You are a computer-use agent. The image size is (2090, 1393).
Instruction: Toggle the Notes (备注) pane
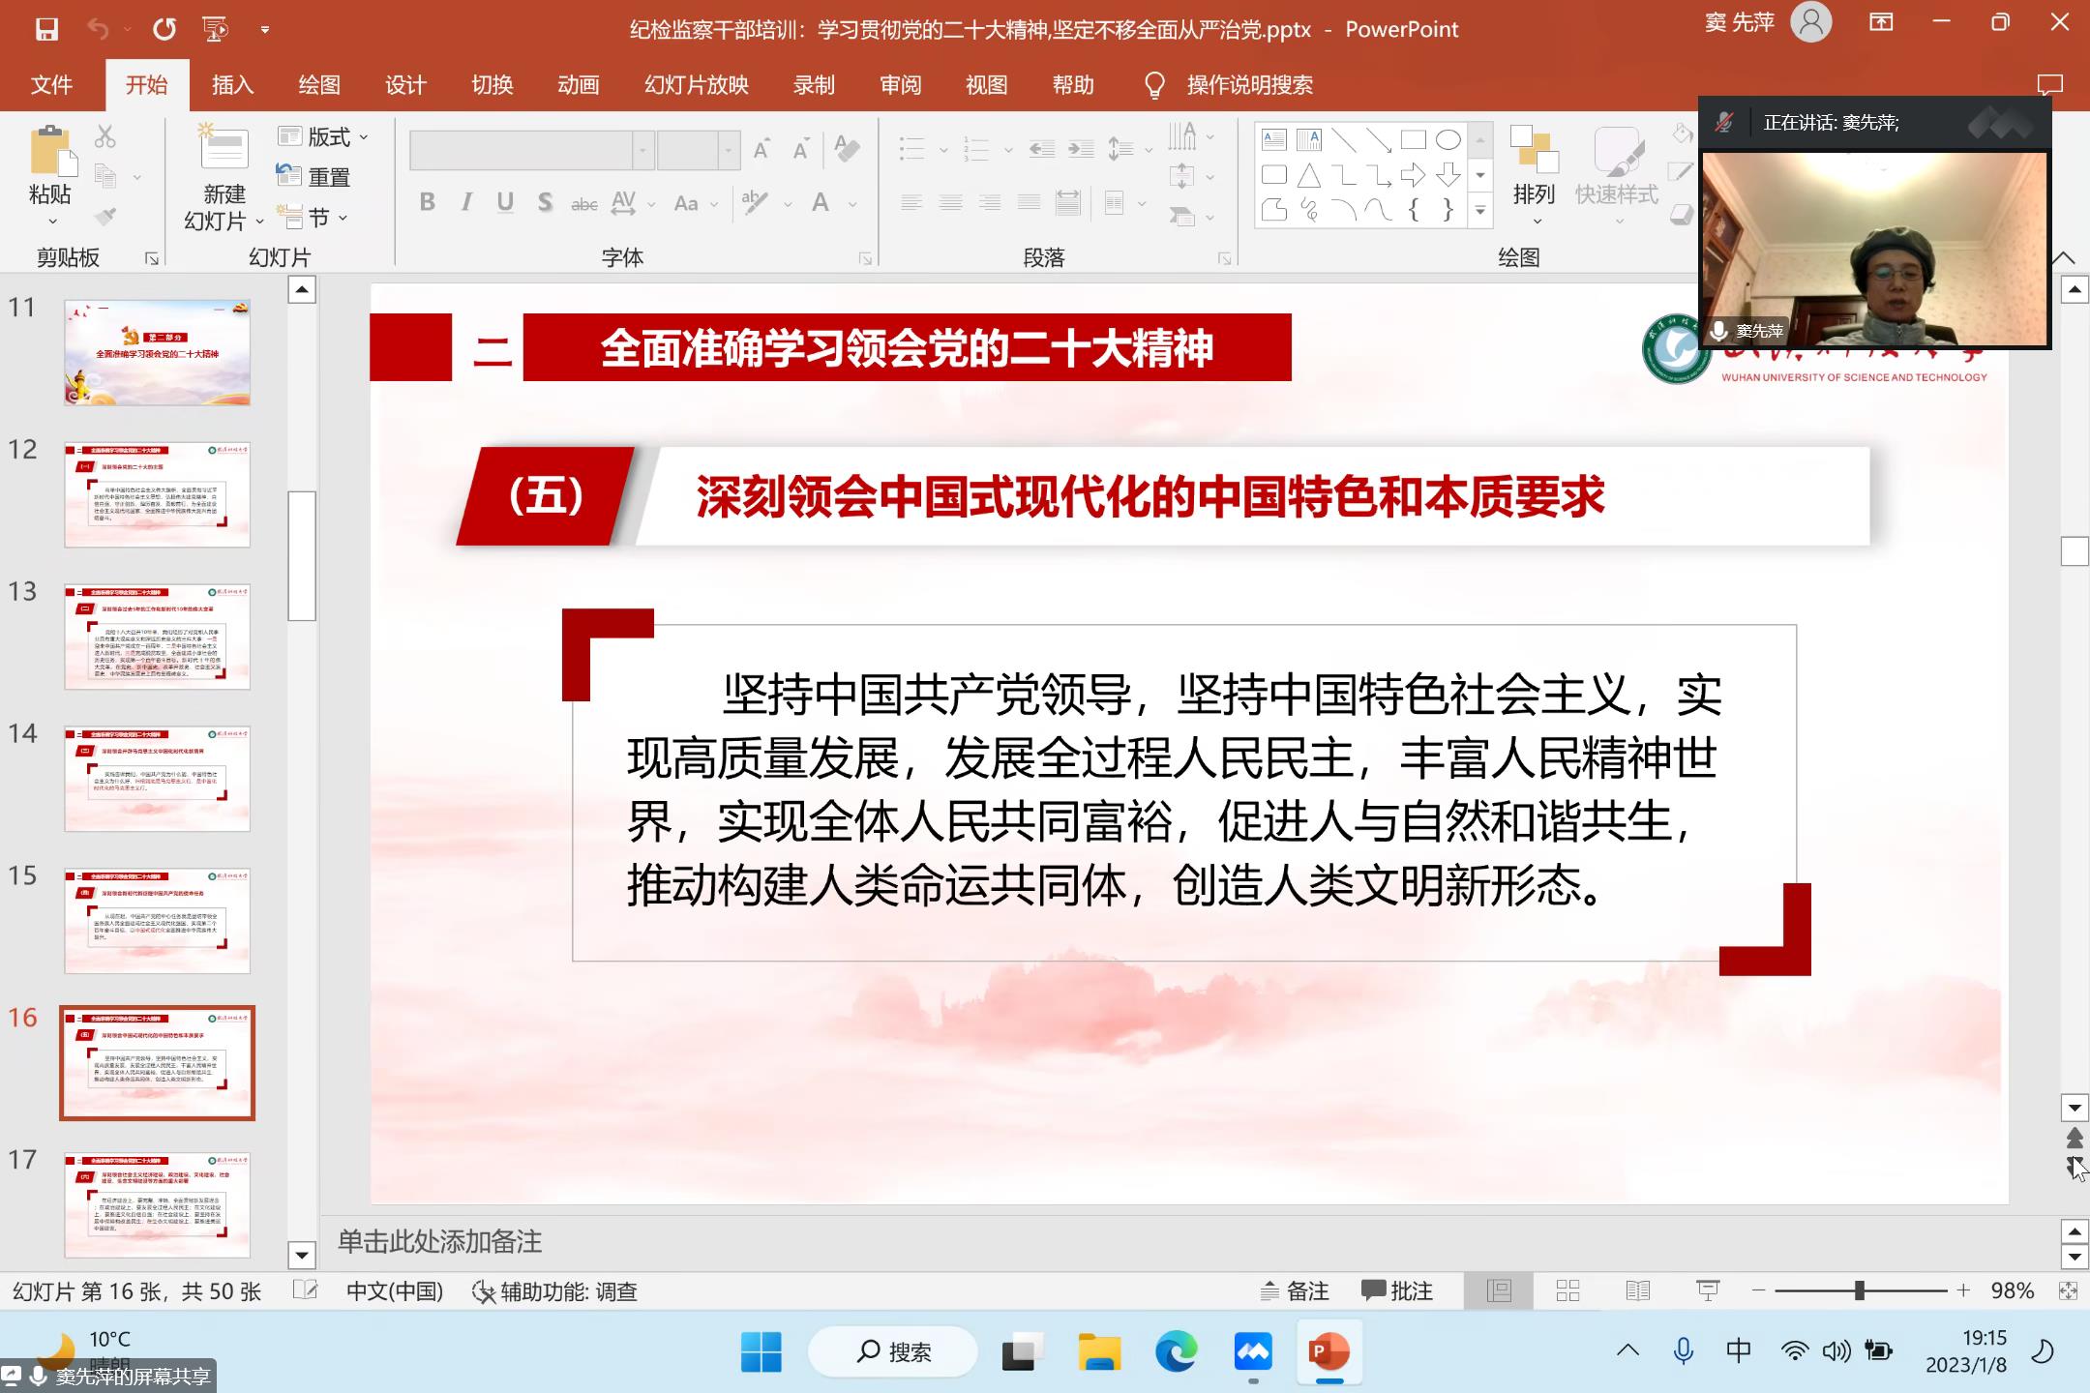pos(1295,1290)
